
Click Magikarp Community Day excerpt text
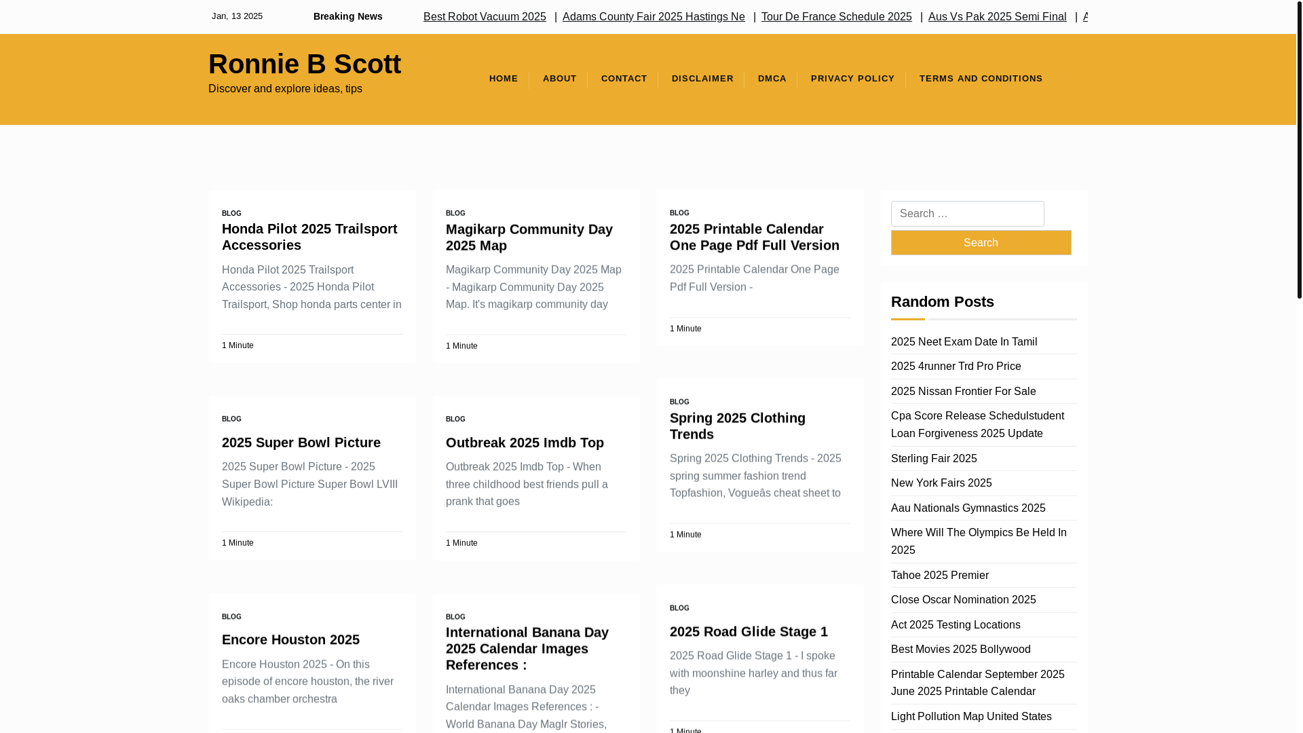pos(533,287)
